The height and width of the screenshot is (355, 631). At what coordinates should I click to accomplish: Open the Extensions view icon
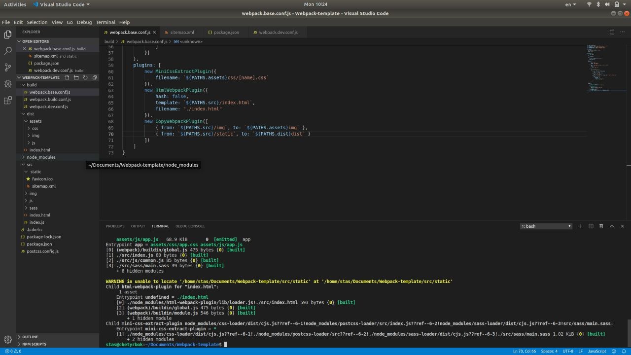8,101
